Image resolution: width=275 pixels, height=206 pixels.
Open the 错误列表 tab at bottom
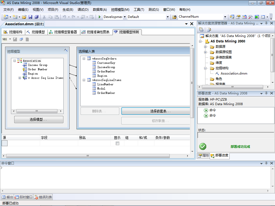coord(43,197)
